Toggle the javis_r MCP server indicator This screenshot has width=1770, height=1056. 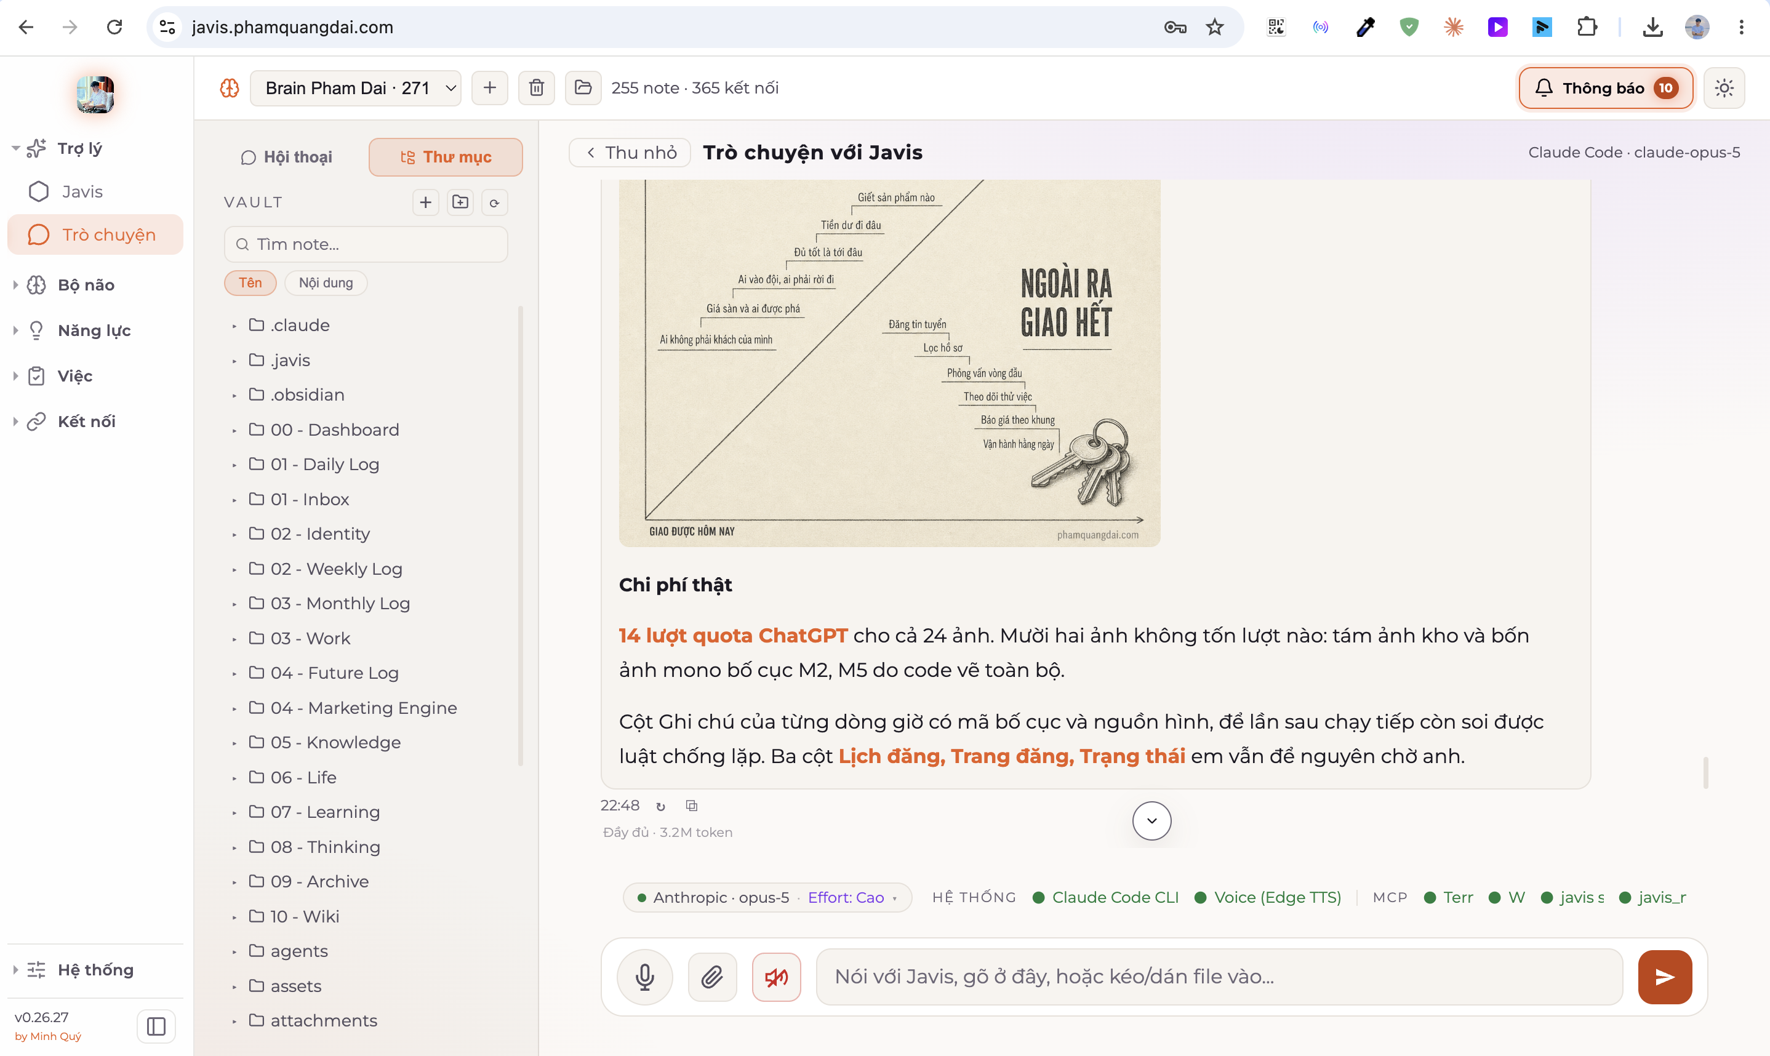pos(1652,897)
